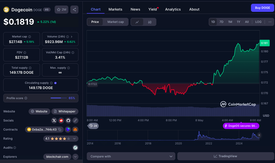Set chart range to All
This screenshot has width=275, height=163.
pyautogui.click(x=247, y=22)
